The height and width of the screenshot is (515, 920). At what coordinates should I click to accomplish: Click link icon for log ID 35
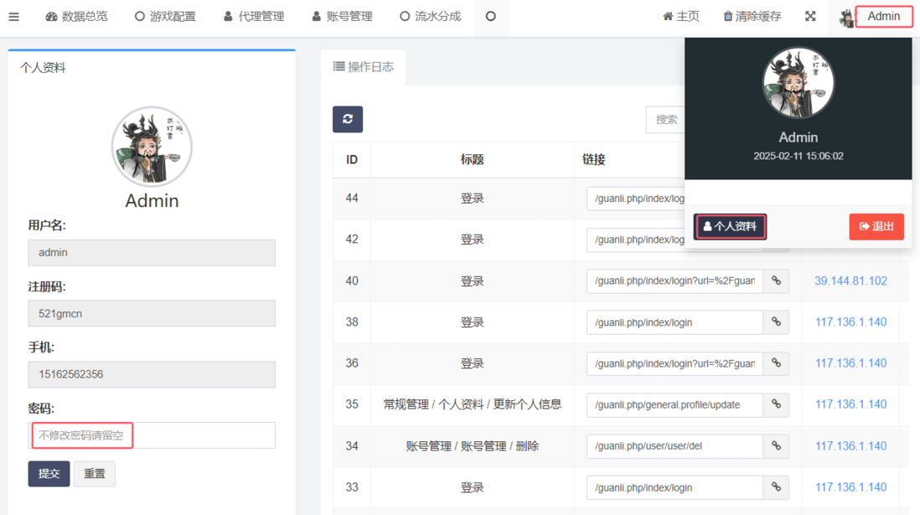click(776, 405)
